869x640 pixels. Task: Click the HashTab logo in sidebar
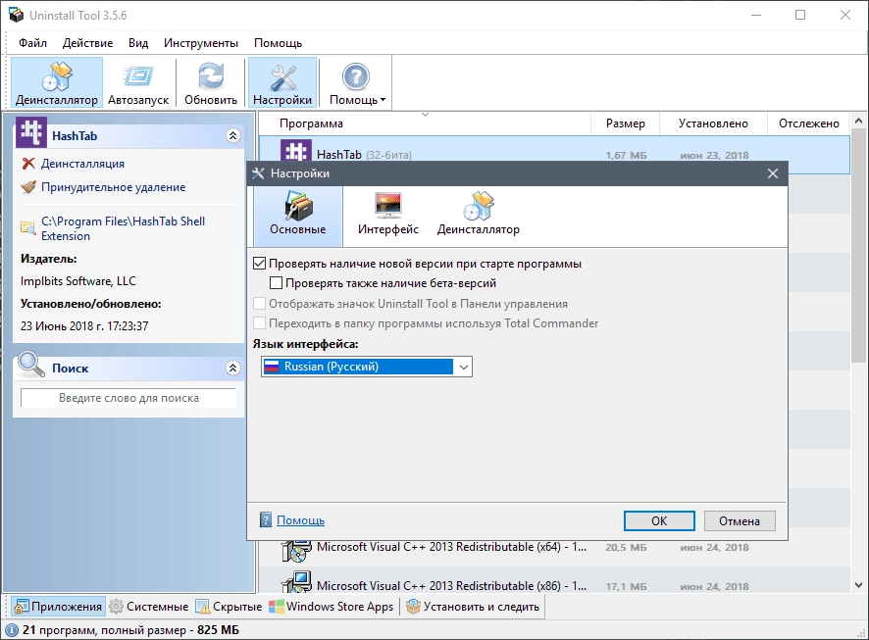tap(31, 131)
